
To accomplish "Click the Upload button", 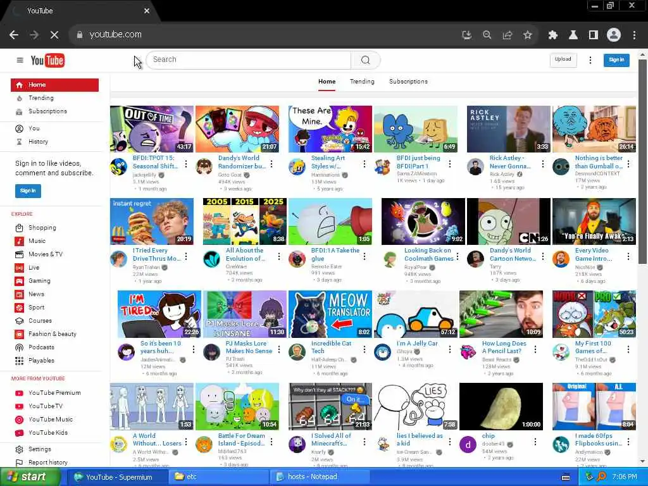I will point(563,60).
